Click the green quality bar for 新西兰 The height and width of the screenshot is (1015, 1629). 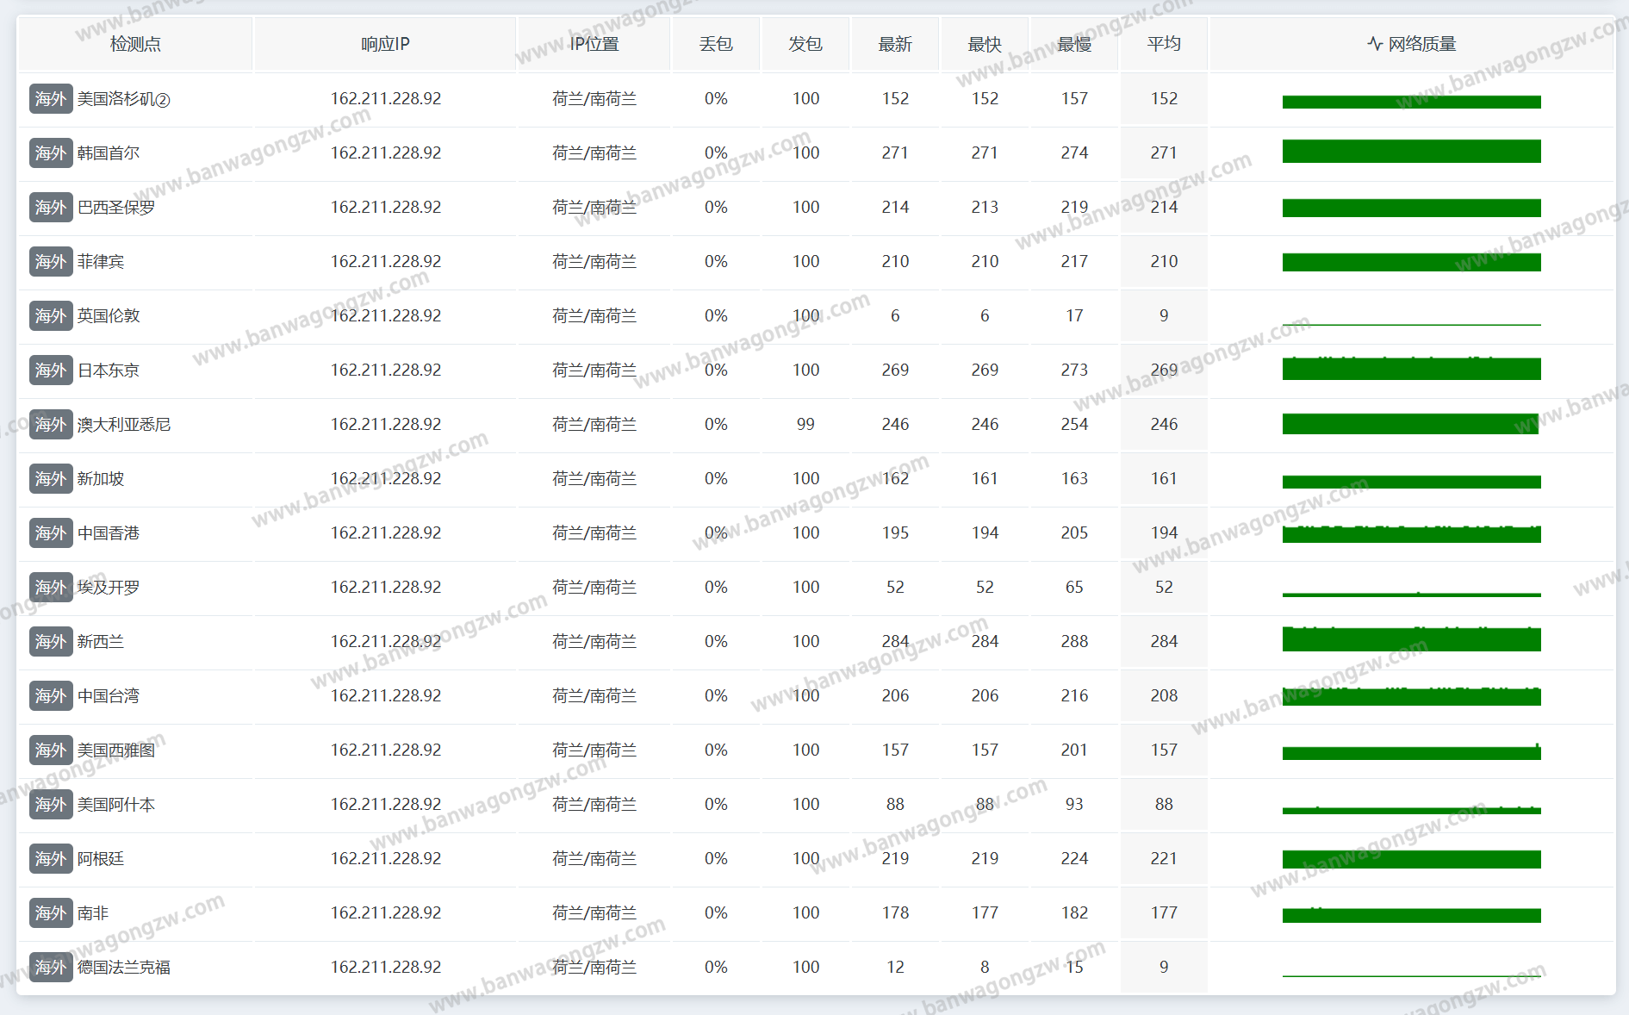1411,639
